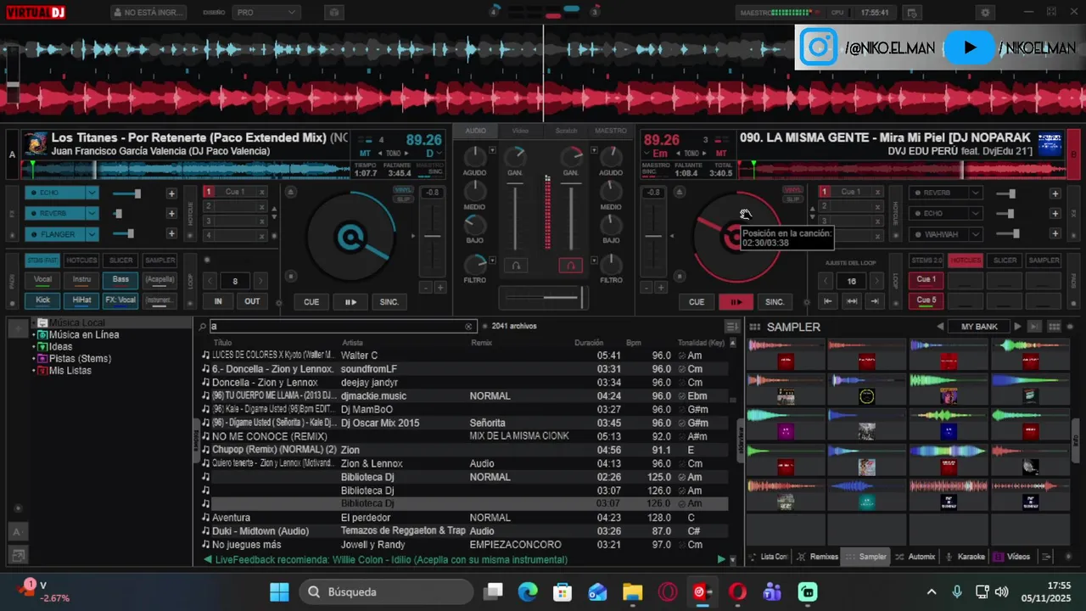Image resolution: width=1086 pixels, height=611 pixels.
Task: Open the Automix side panel tab
Action: [x=915, y=557]
